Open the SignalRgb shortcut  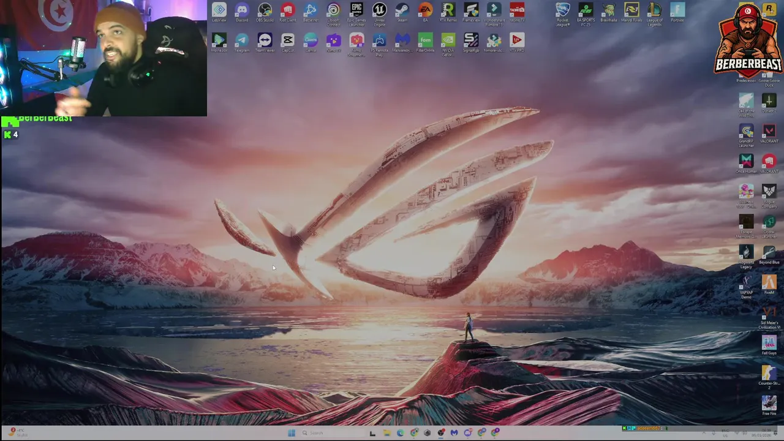pos(471,42)
